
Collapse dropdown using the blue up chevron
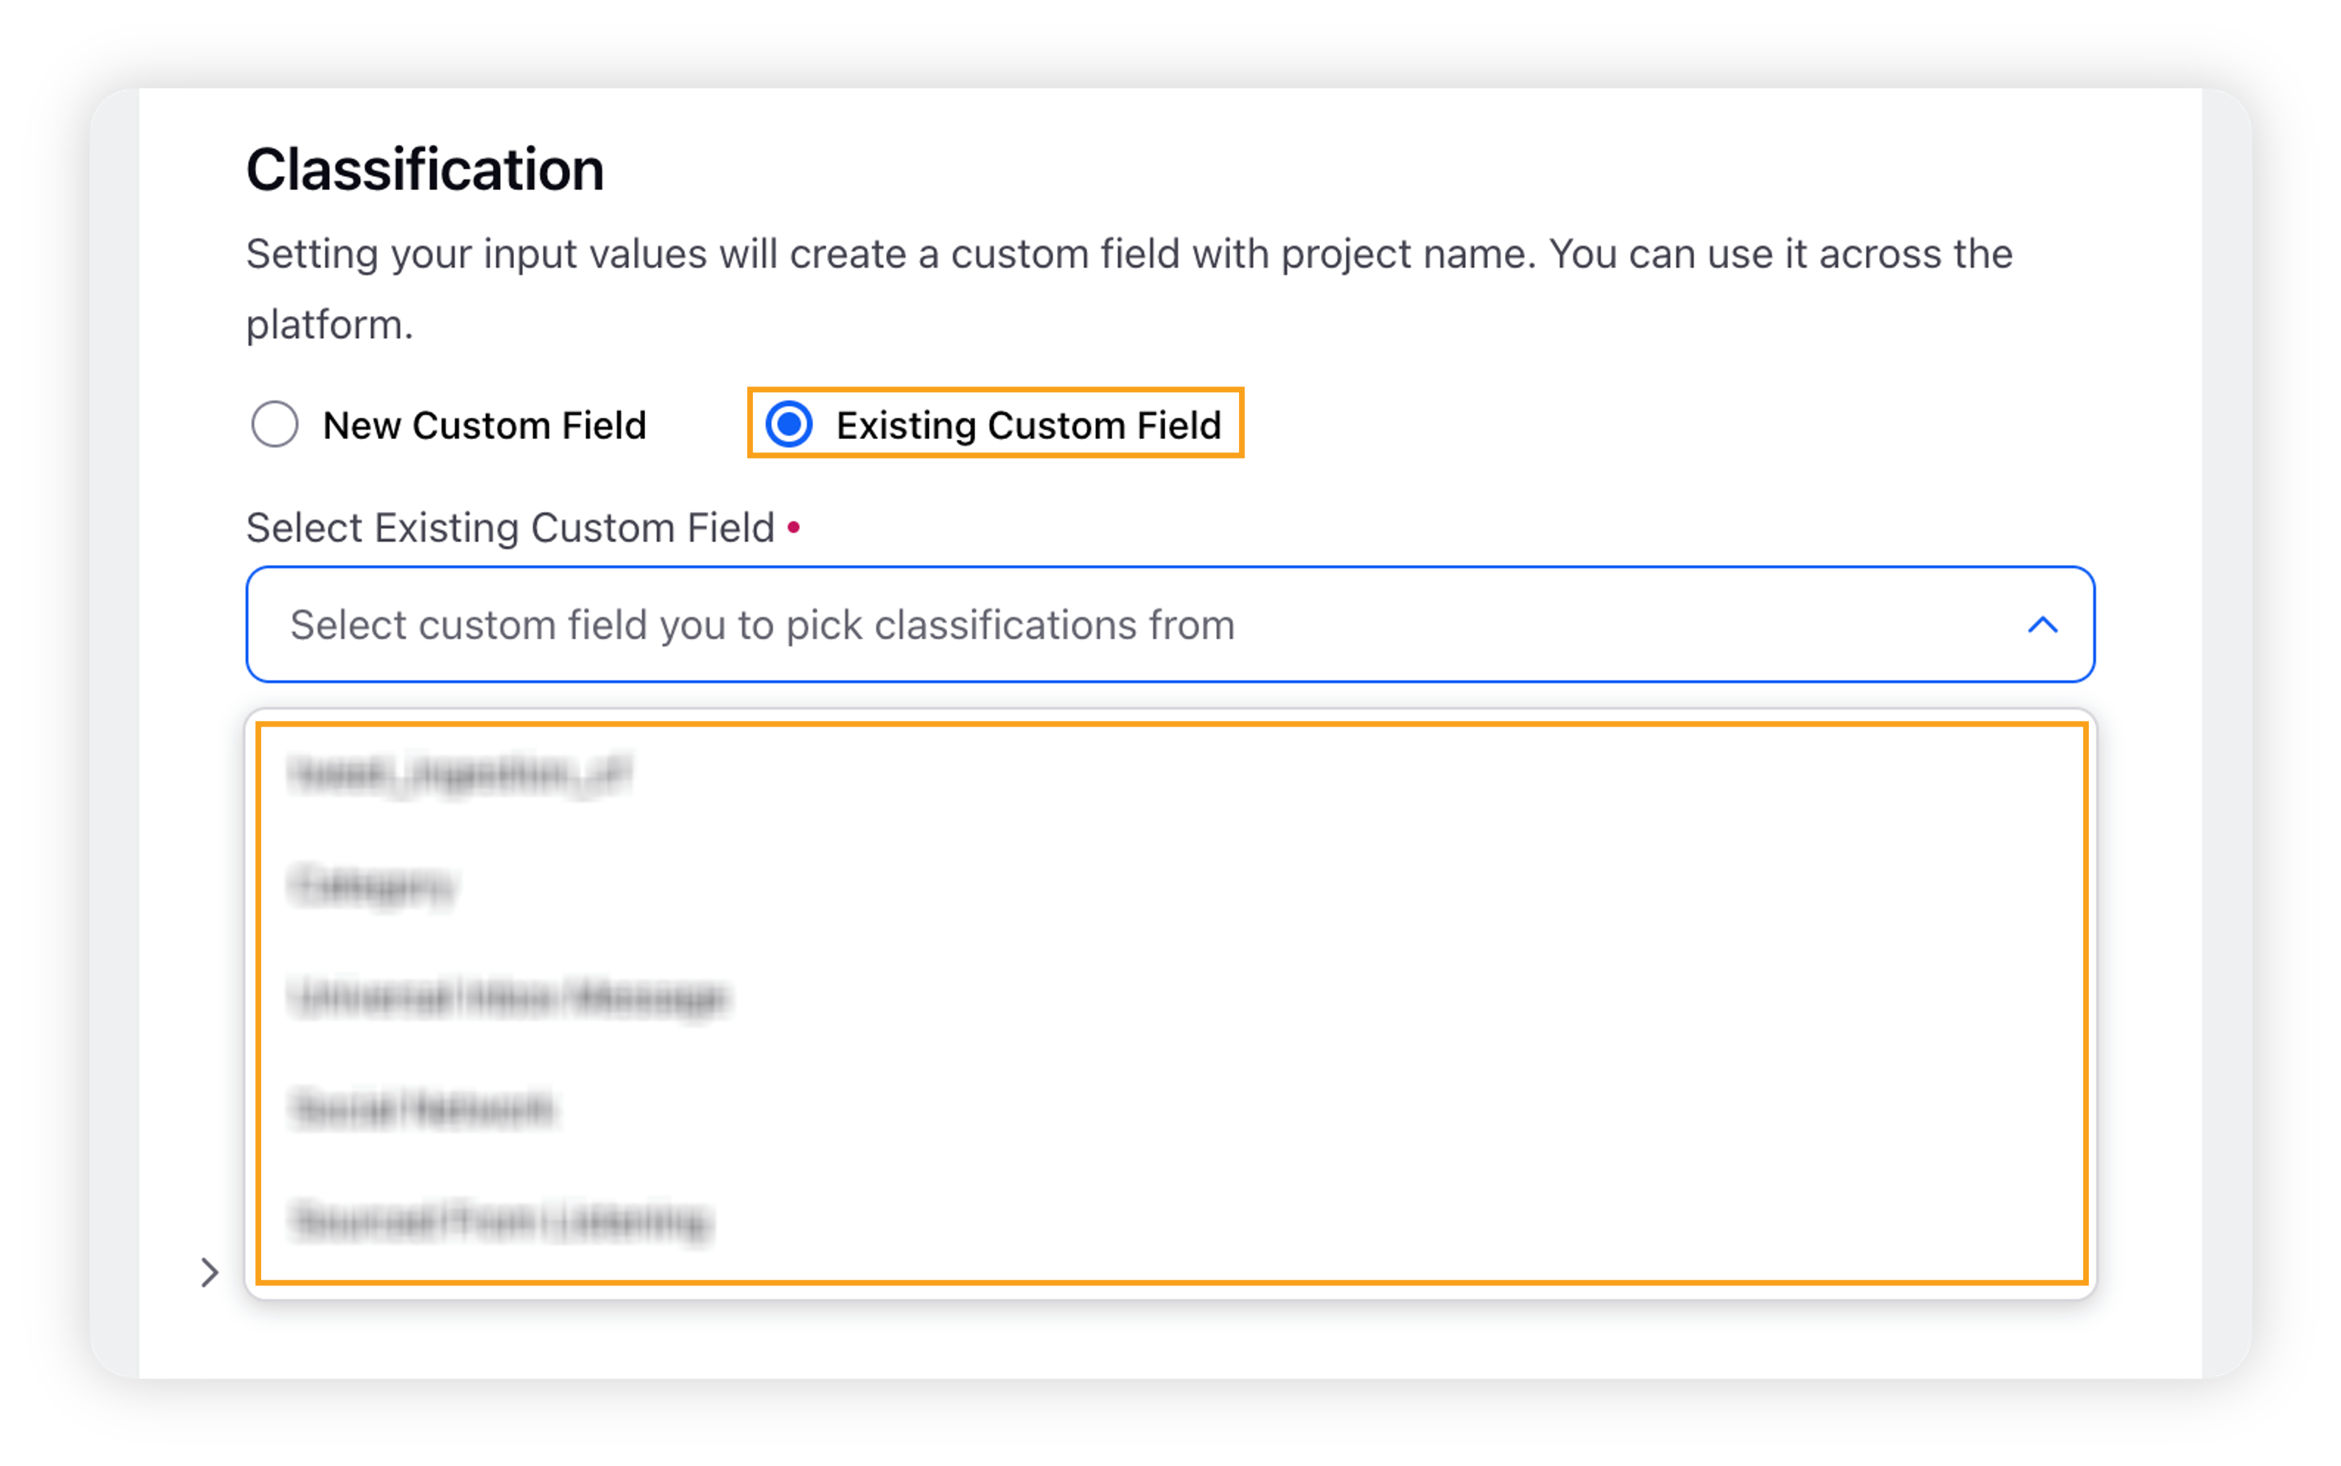[2041, 625]
